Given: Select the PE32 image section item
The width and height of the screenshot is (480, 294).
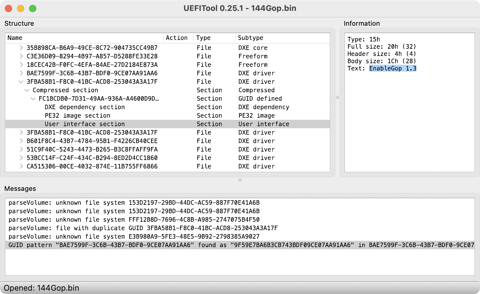Looking at the screenshot, I should click(x=77, y=116).
